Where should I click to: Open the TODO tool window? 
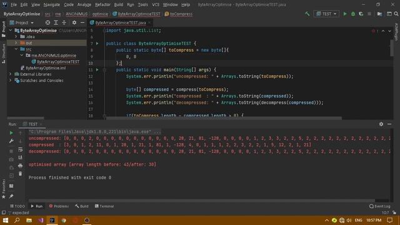(17, 206)
